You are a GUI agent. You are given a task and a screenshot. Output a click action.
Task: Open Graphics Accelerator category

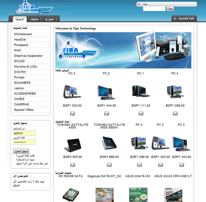(28, 56)
